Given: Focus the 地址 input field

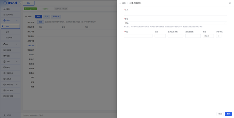Looking at the screenshot, I should 138,36.
